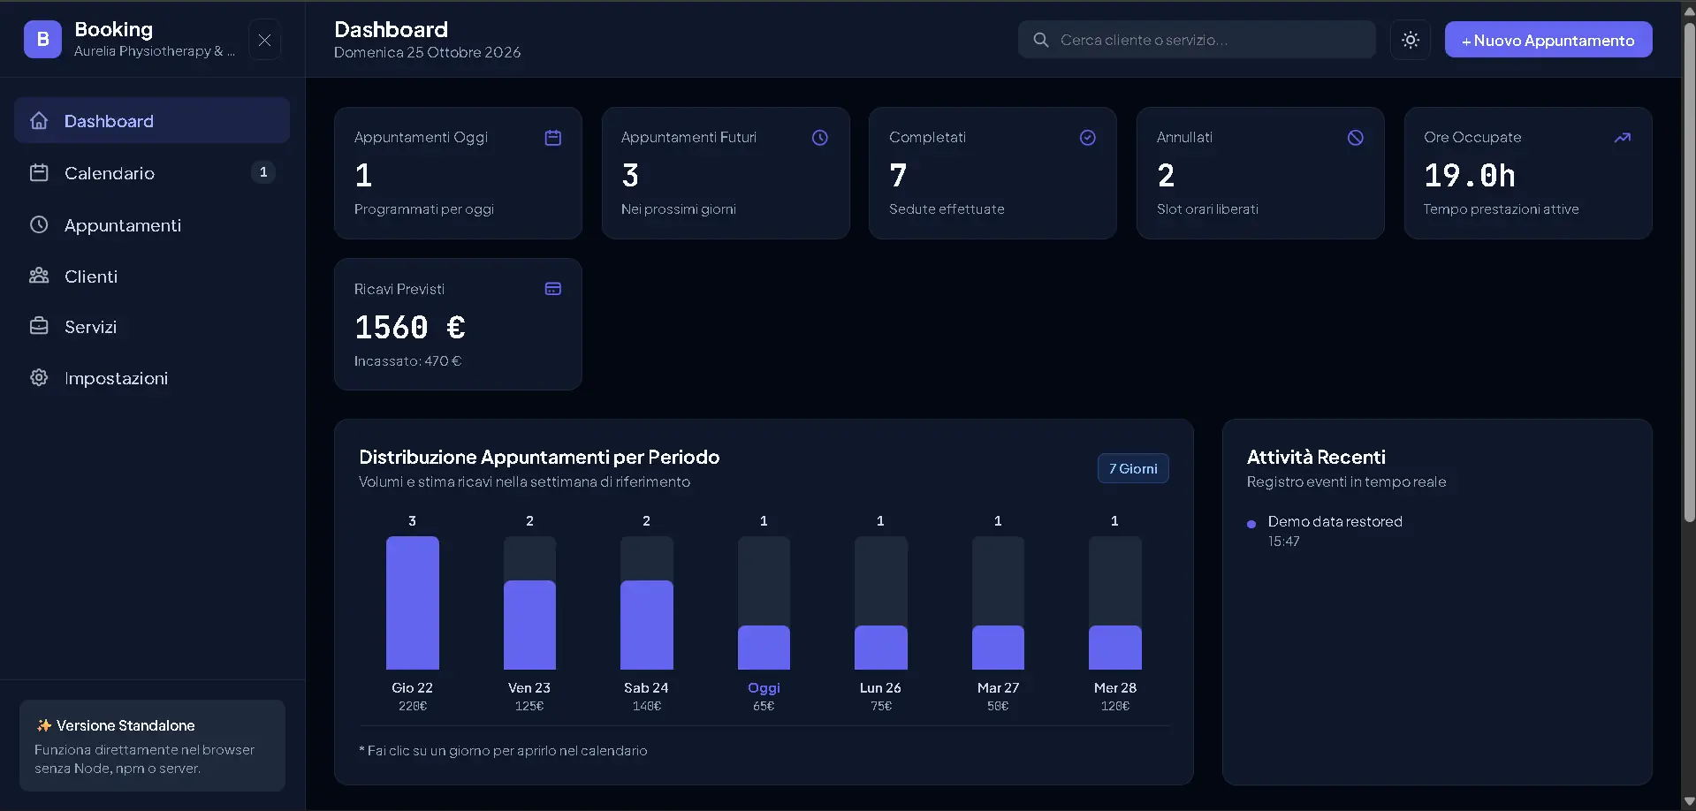
Task: Create a new appointment with Nuovo Appuntamento
Action: [x=1548, y=40]
